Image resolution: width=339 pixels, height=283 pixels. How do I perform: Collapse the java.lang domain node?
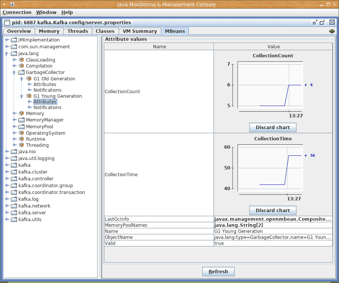[x=7, y=54]
